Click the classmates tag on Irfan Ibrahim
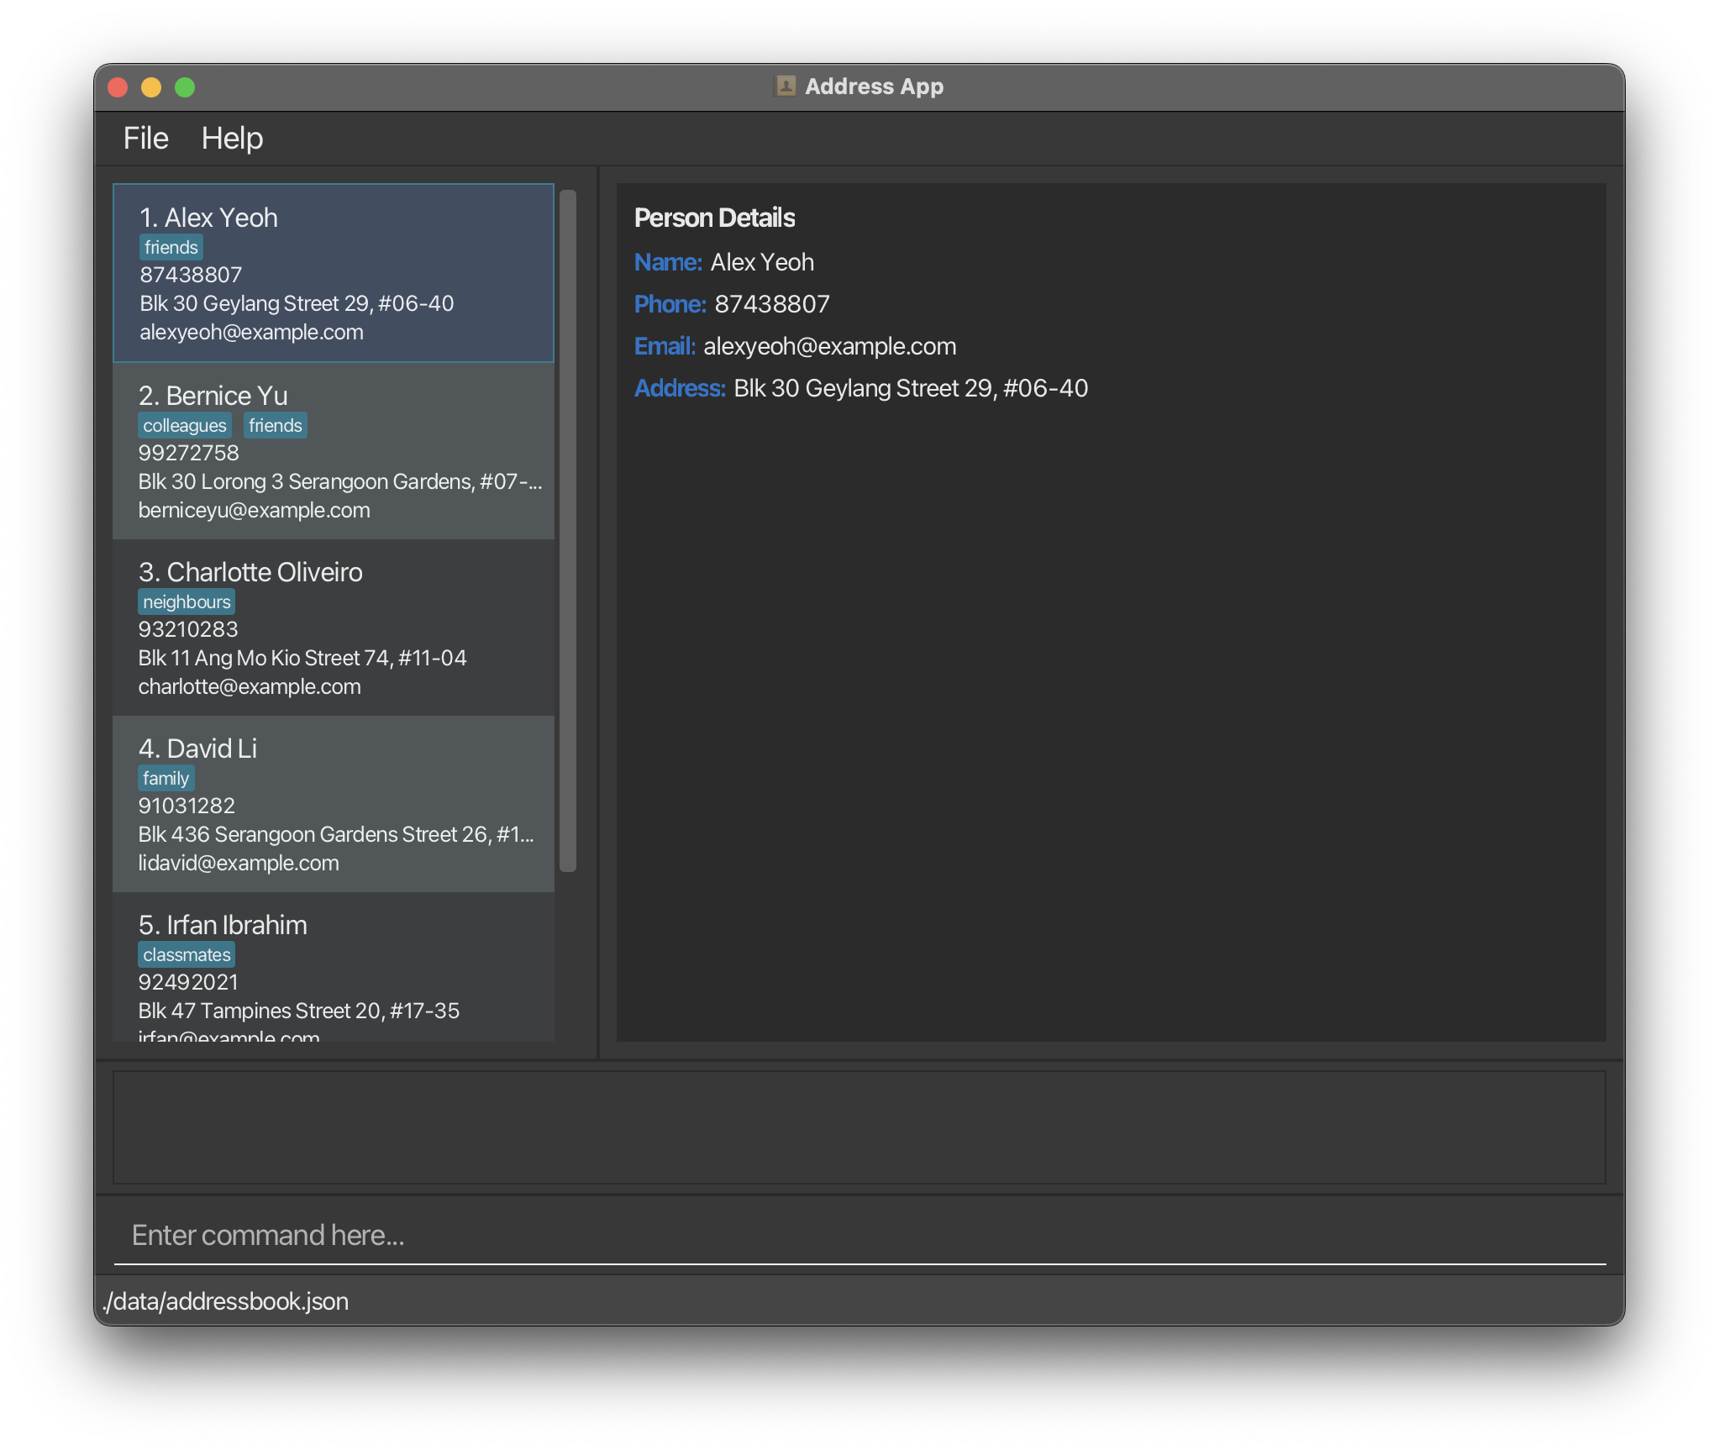1719x1450 pixels. 186,954
